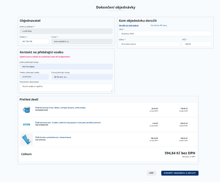Open the ČSOB quick-dry towel product link
The height and width of the screenshot is (182, 220).
tap(53, 137)
